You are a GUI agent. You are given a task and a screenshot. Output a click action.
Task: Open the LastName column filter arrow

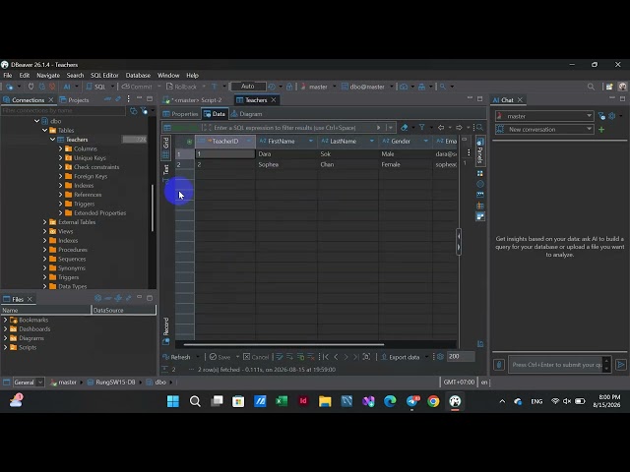372,142
